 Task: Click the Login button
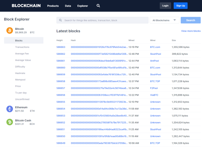[x=165, y=6]
